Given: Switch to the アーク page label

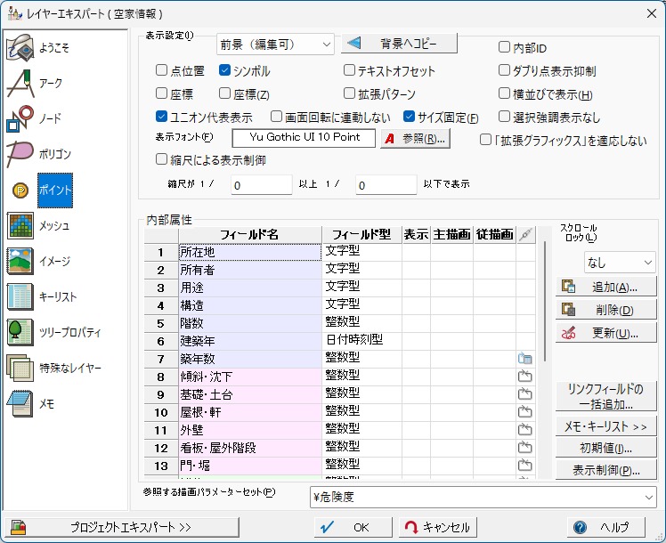Looking at the screenshot, I should click(51, 83).
